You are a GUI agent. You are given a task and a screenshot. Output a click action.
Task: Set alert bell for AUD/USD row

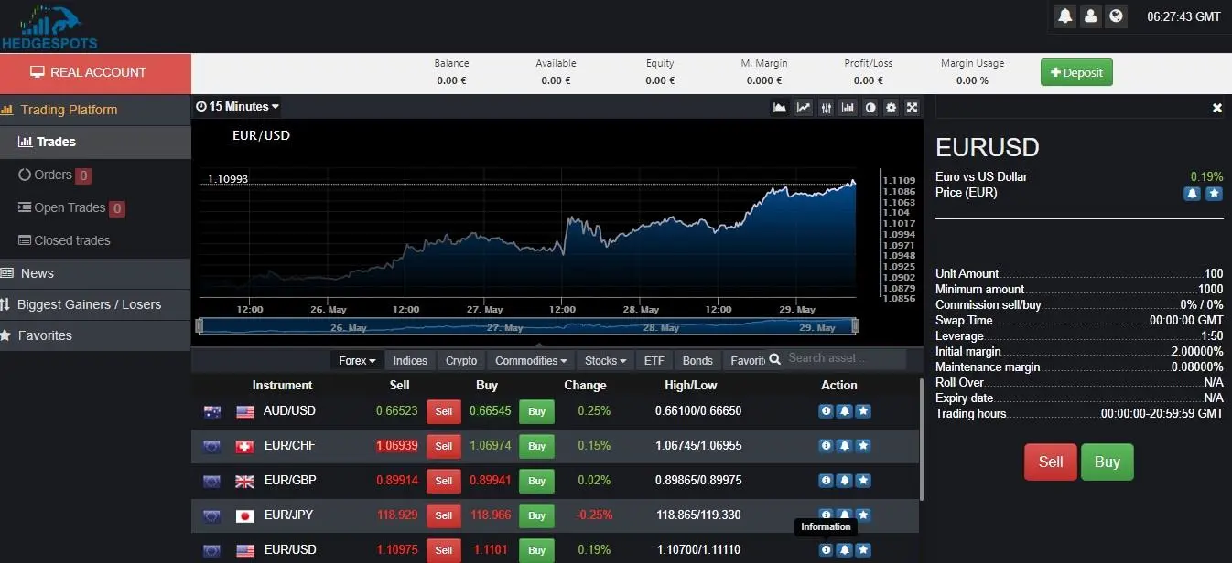[x=845, y=411]
